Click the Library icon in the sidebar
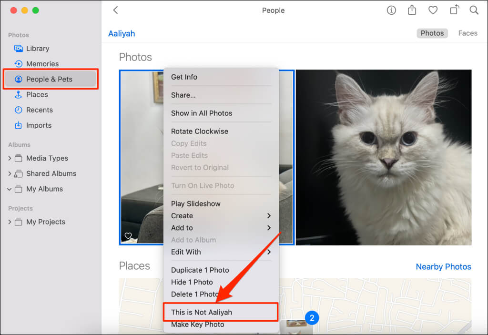 click(x=19, y=49)
